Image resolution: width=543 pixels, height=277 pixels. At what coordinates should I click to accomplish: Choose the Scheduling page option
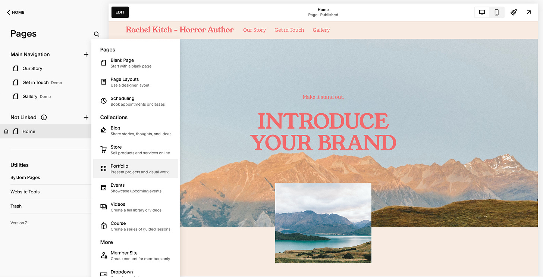(x=136, y=101)
